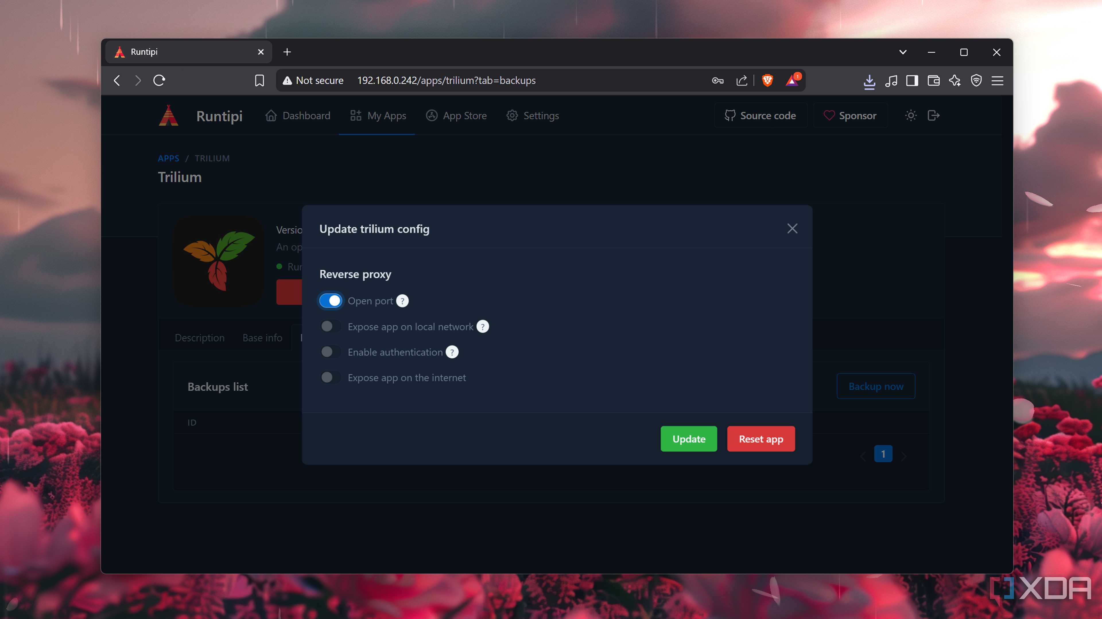Image resolution: width=1102 pixels, height=619 pixels.
Task: Open Brave VPN shield icon
Action: point(976,80)
